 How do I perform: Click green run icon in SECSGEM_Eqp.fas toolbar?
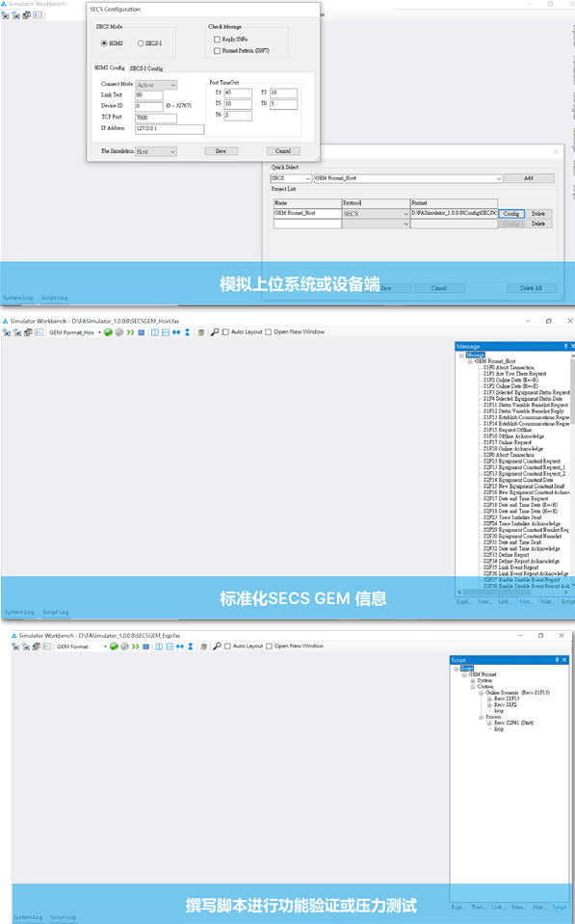[115, 647]
